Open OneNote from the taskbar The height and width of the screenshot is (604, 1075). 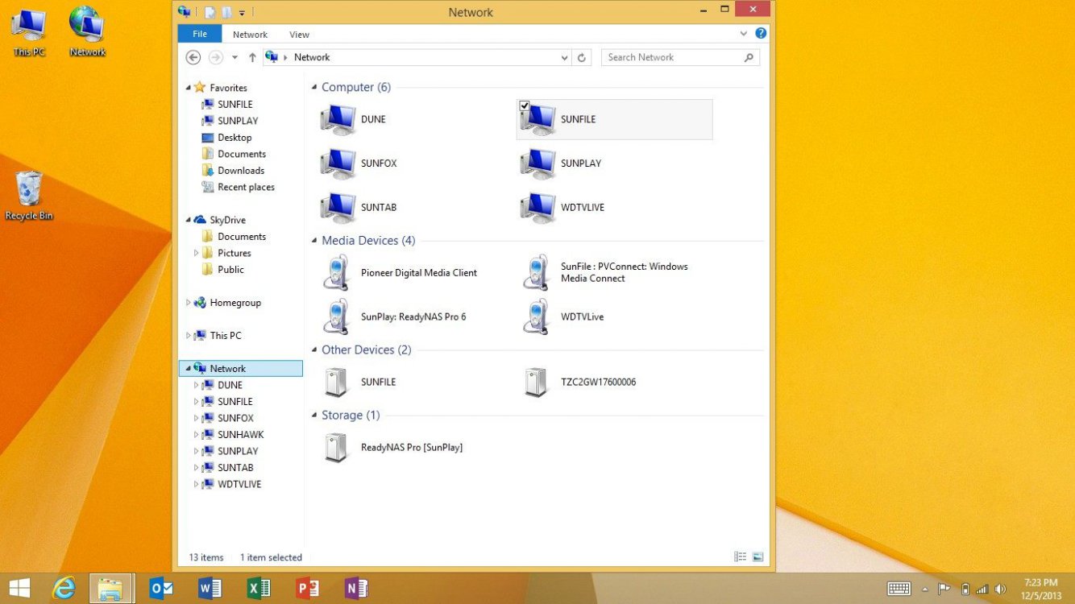(x=356, y=589)
